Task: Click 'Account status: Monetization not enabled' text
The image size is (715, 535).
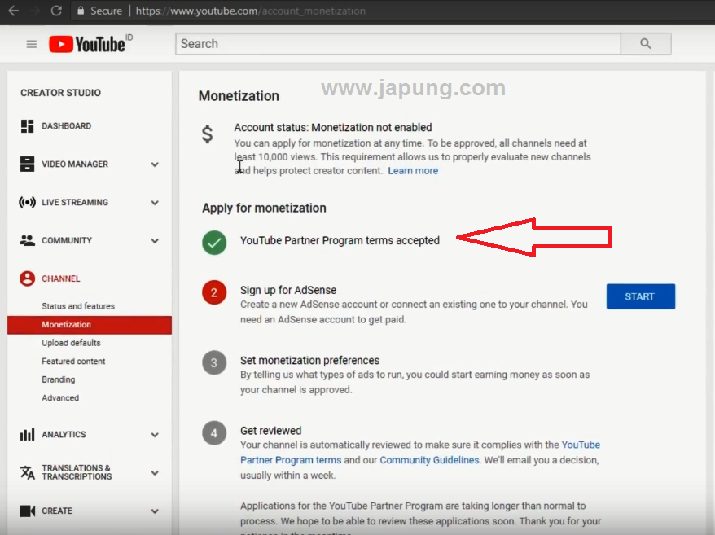Action: click(333, 127)
